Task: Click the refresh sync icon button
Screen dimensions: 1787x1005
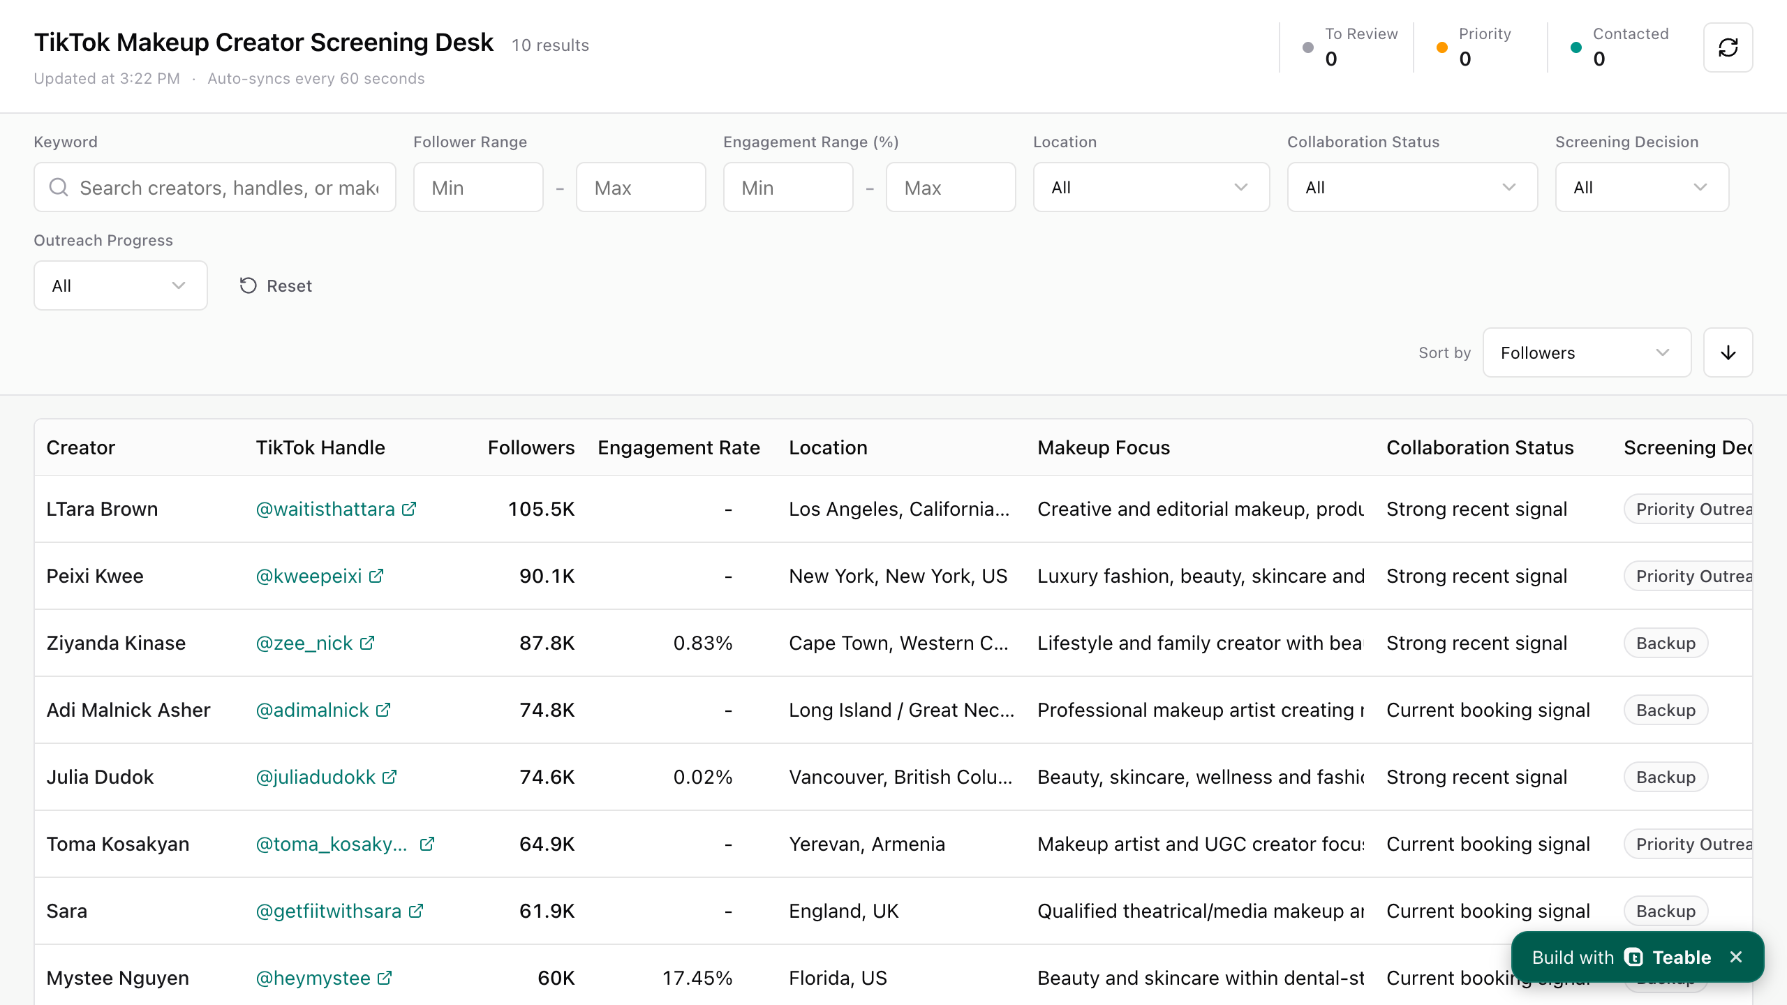Action: (1728, 47)
